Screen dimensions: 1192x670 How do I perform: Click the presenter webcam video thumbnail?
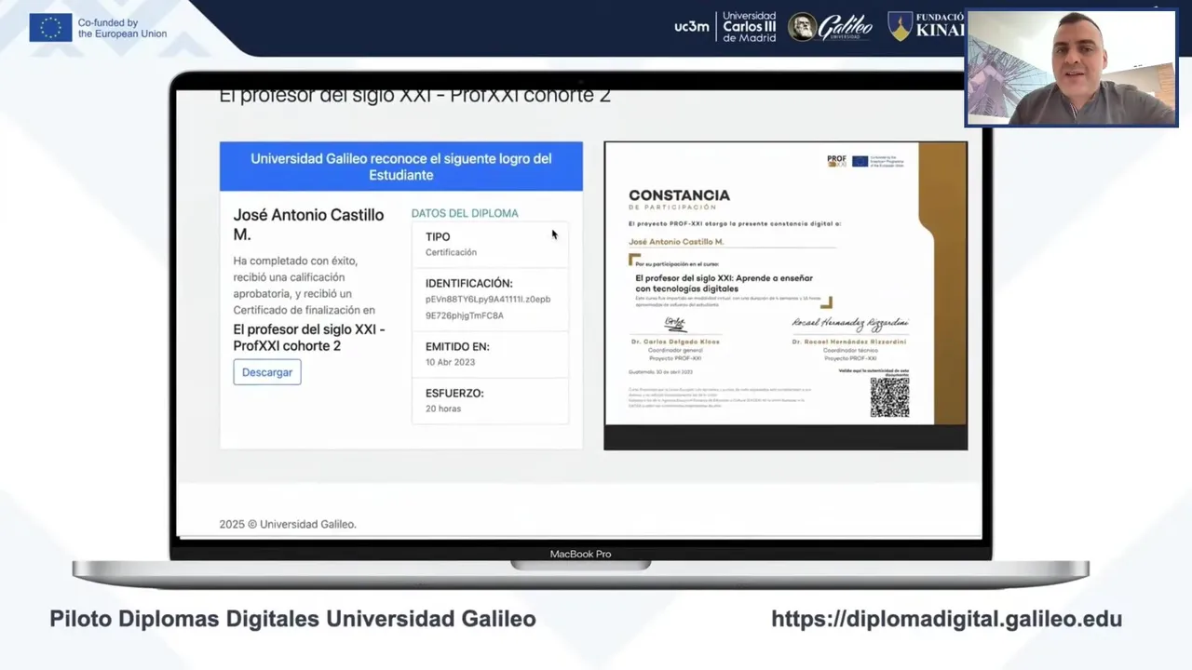point(1072,68)
